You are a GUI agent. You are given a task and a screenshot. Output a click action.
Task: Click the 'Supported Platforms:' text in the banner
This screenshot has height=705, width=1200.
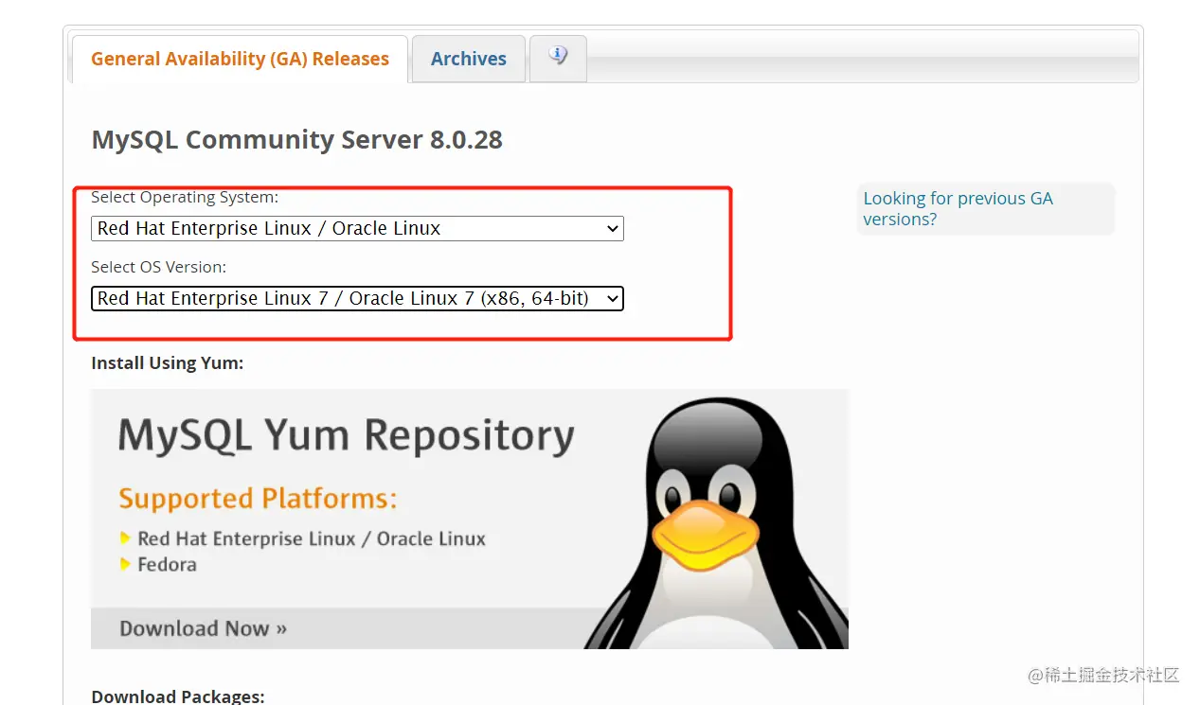tap(258, 499)
